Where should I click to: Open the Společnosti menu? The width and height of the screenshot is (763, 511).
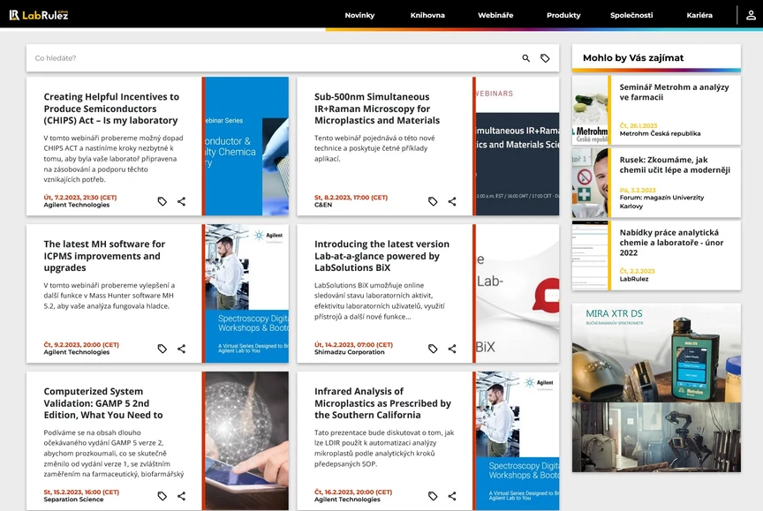pyautogui.click(x=631, y=15)
